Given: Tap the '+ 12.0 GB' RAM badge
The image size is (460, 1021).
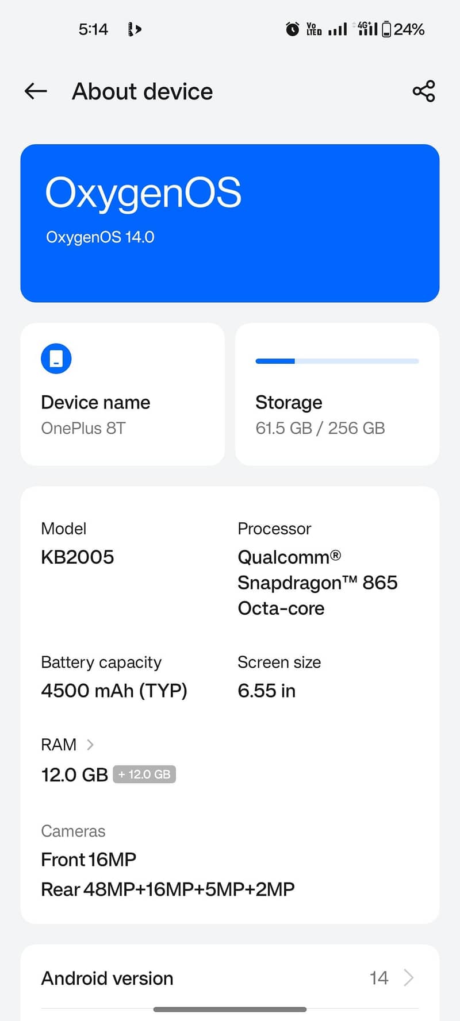Looking at the screenshot, I should point(144,774).
